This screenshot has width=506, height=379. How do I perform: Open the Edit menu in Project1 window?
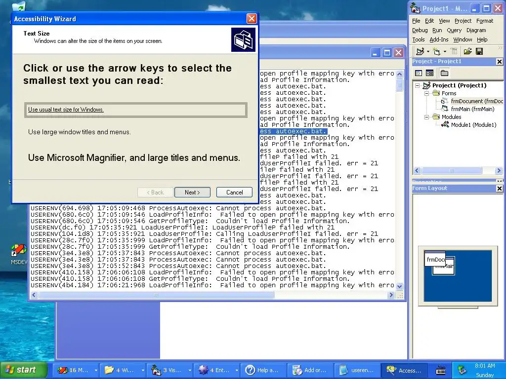coord(429,21)
